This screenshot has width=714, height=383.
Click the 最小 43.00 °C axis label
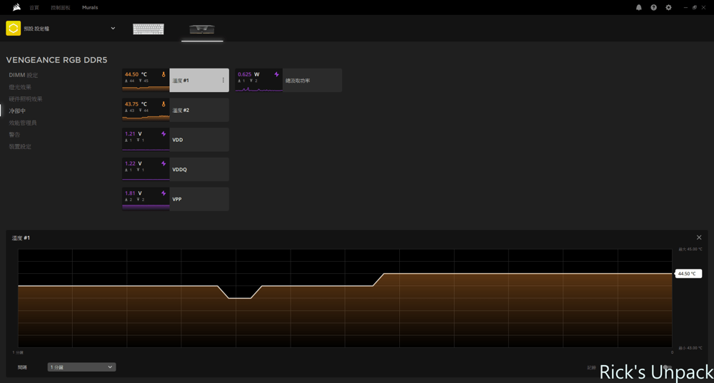click(690, 348)
